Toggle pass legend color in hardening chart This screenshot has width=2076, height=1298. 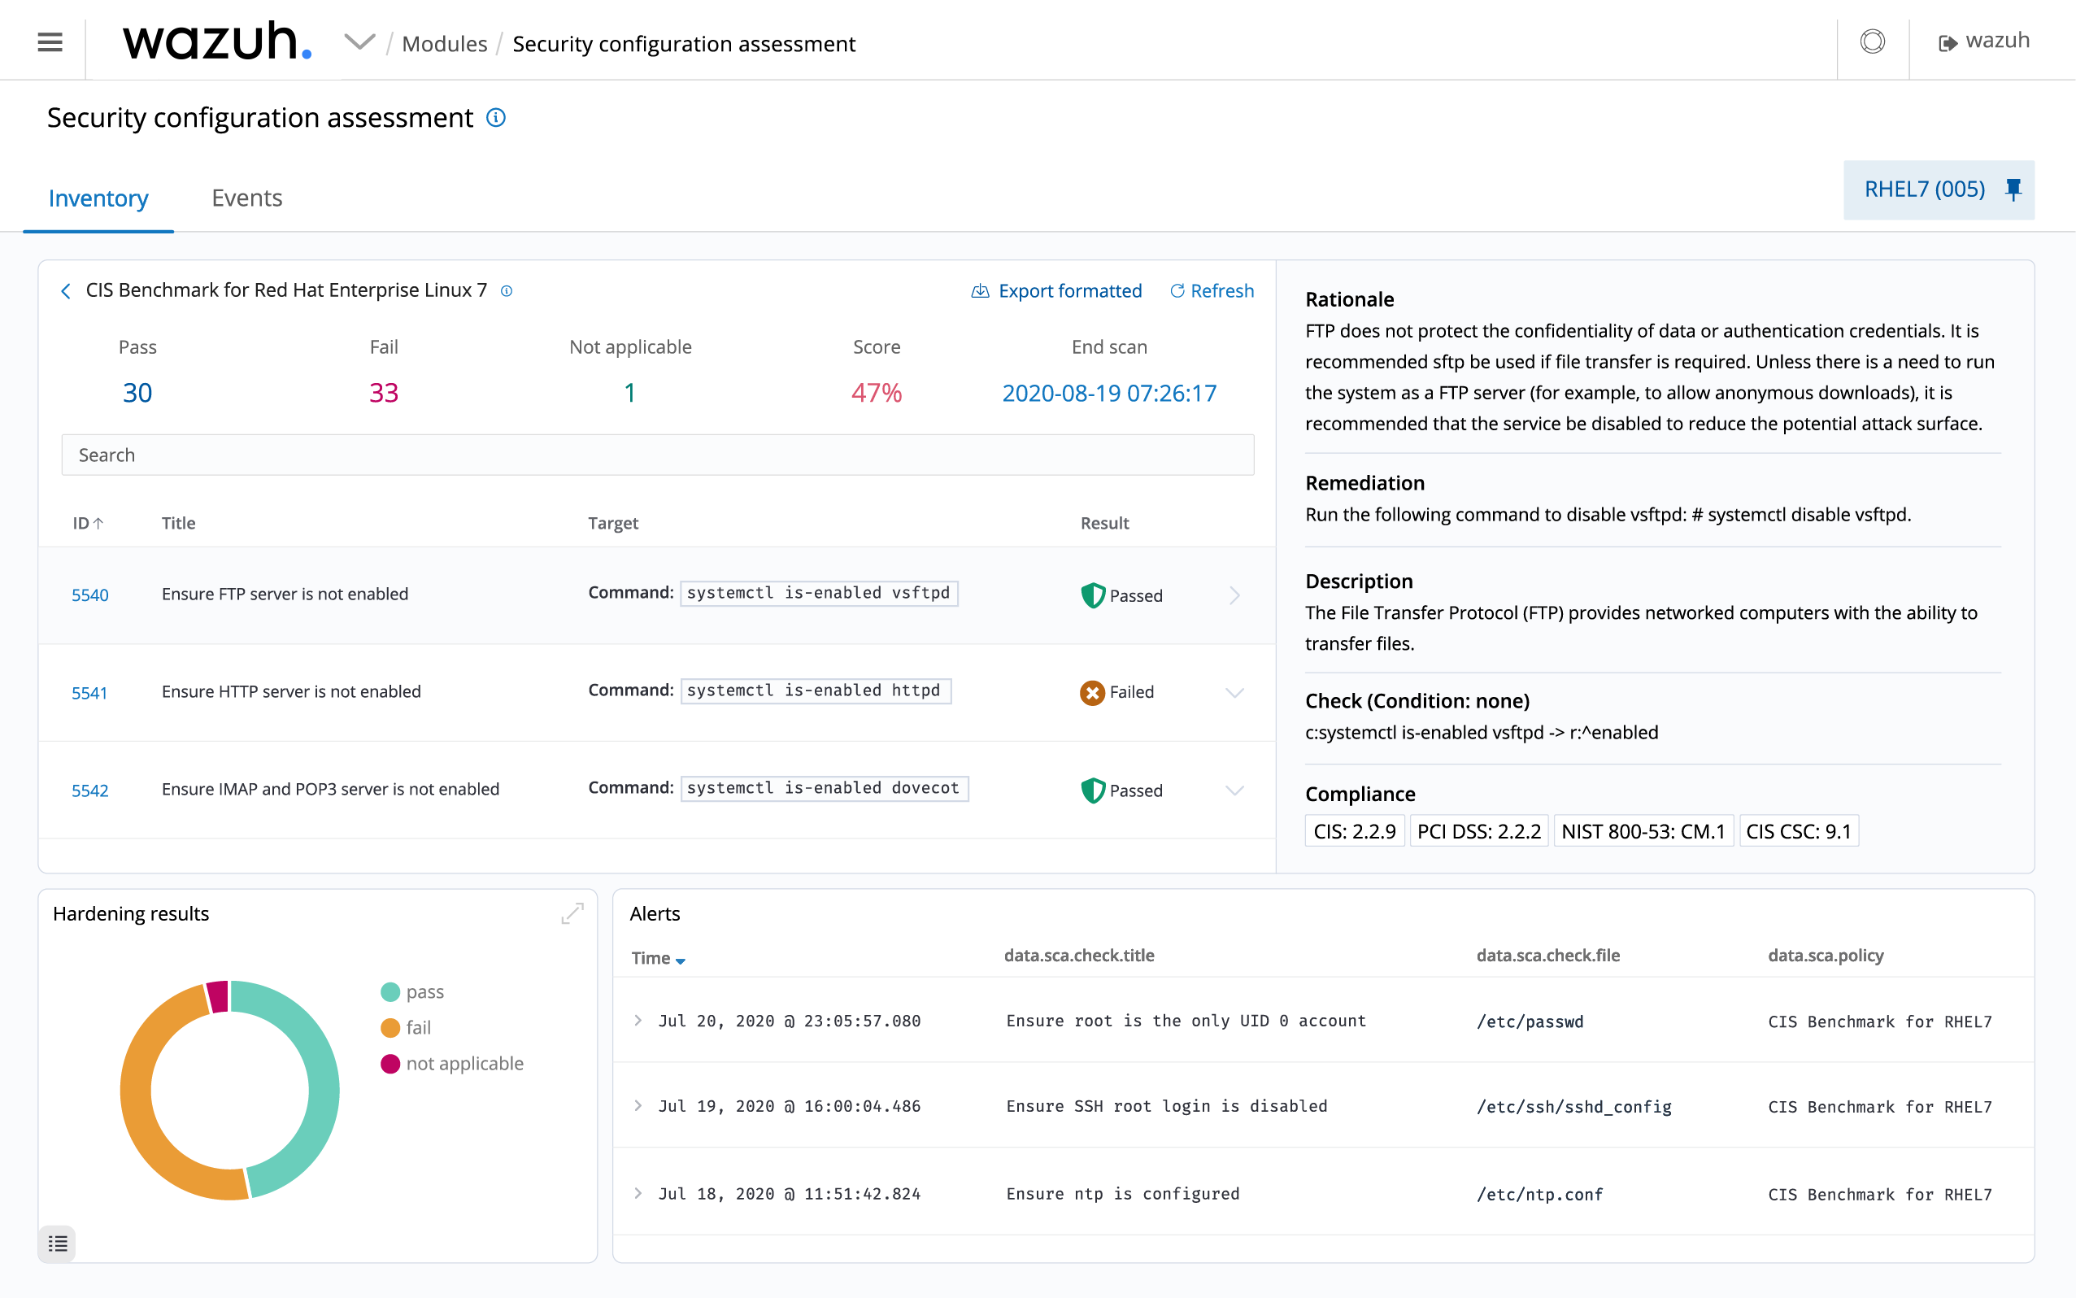click(x=390, y=992)
